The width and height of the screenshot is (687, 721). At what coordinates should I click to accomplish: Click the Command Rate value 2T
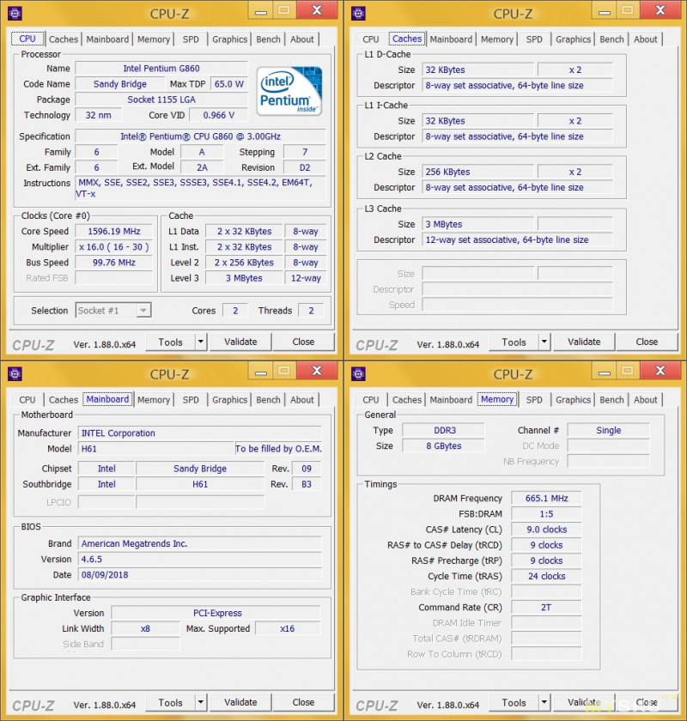pos(547,608)
